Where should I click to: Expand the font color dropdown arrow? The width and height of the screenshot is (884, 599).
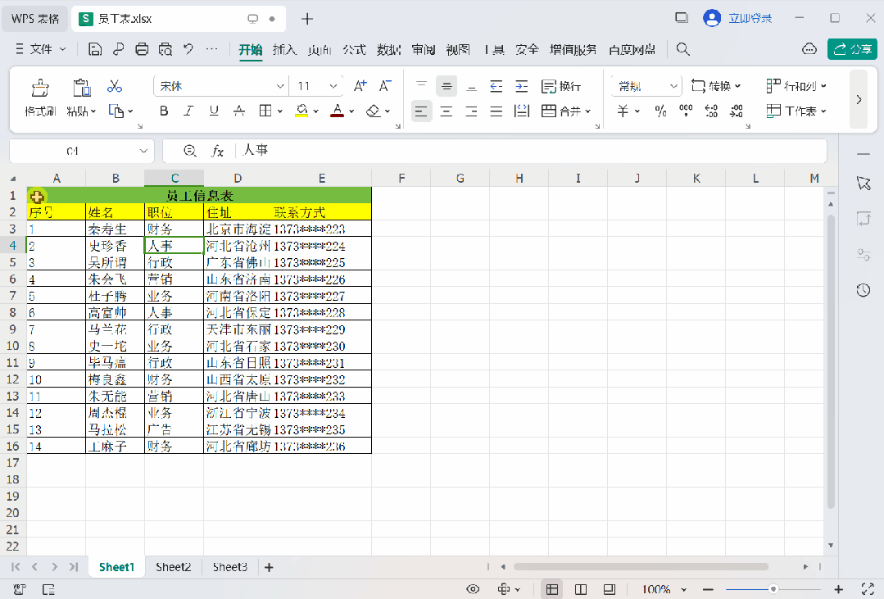pos(351,111)
